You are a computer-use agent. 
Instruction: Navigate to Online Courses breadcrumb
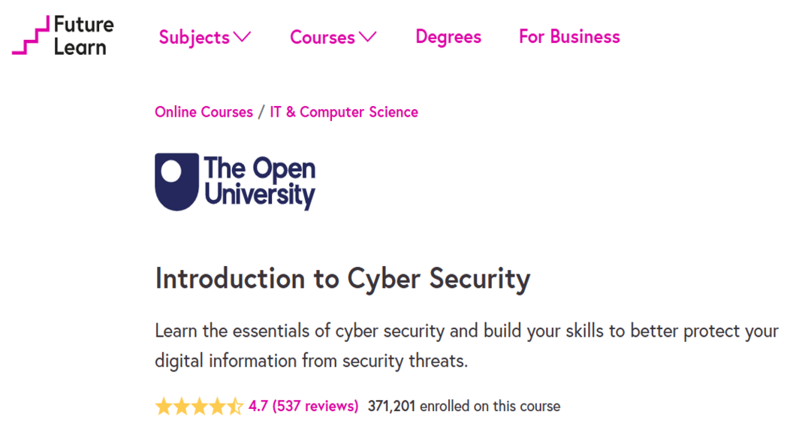tap(204, 112)
